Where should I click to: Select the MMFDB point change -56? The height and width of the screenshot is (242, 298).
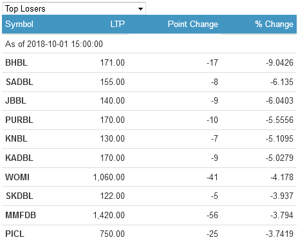212,215
